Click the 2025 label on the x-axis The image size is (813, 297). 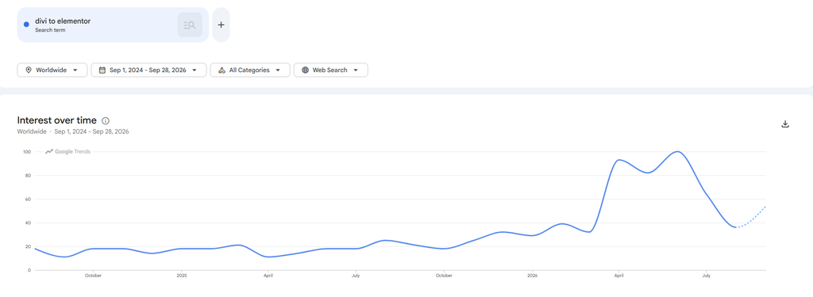(181, 276)
